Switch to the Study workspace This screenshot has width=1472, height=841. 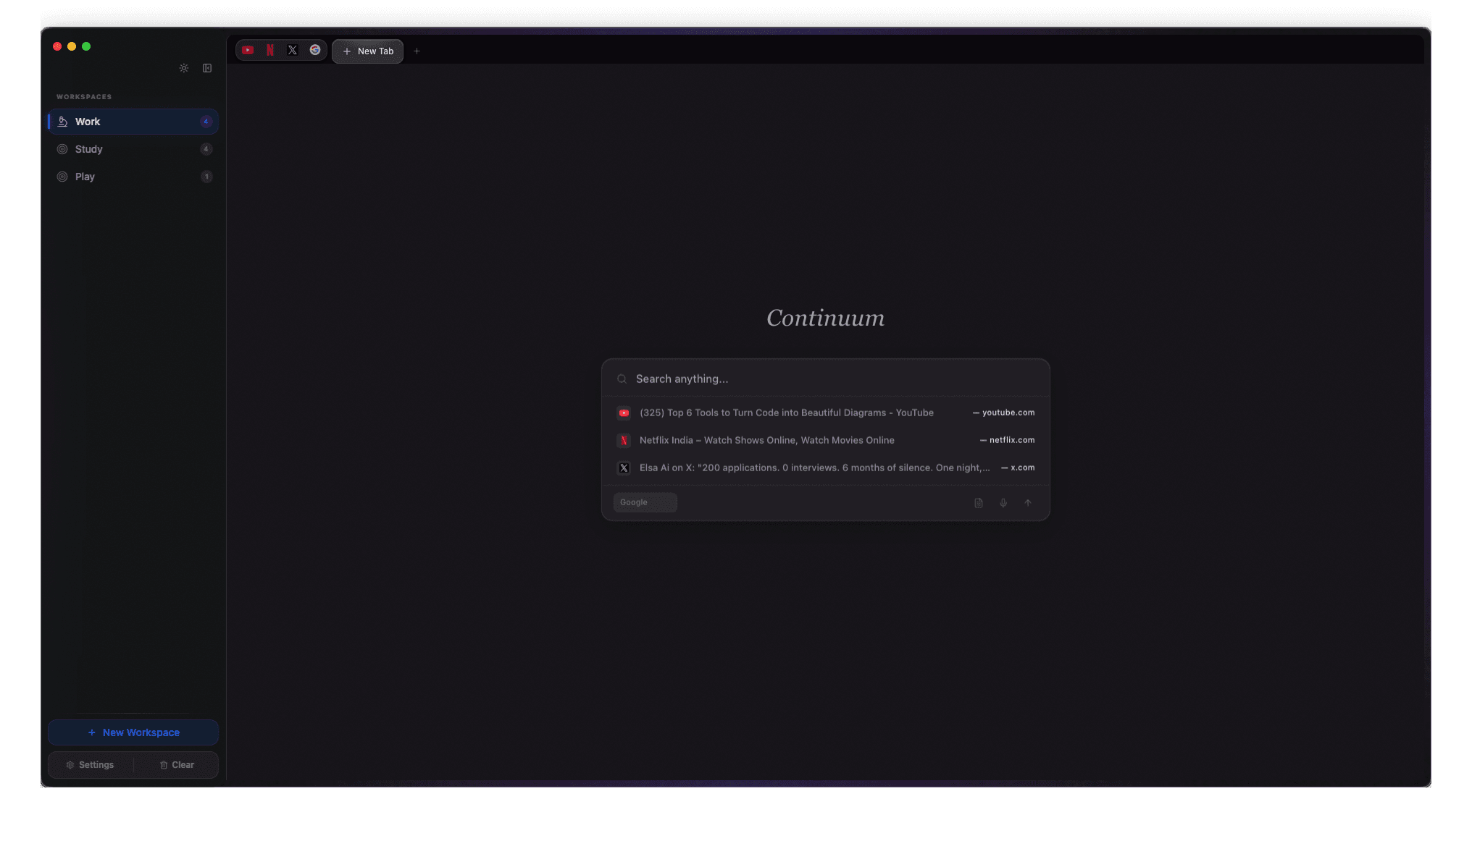coord(133,149)
